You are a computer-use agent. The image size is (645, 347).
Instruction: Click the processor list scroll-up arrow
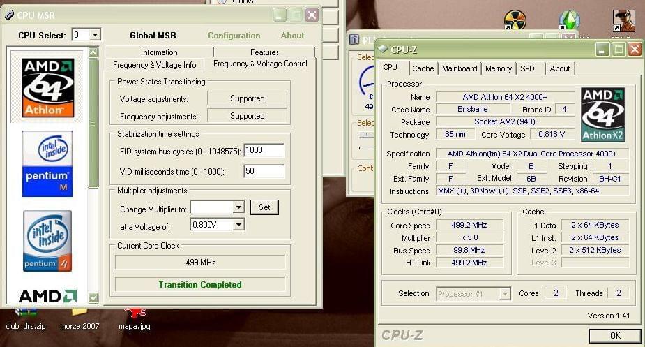coord(93,52)
